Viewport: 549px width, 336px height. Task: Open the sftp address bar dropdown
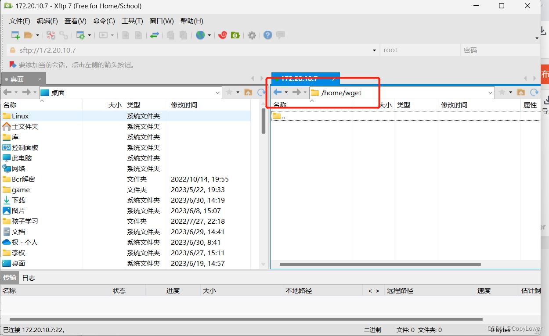tap(374, 50)
